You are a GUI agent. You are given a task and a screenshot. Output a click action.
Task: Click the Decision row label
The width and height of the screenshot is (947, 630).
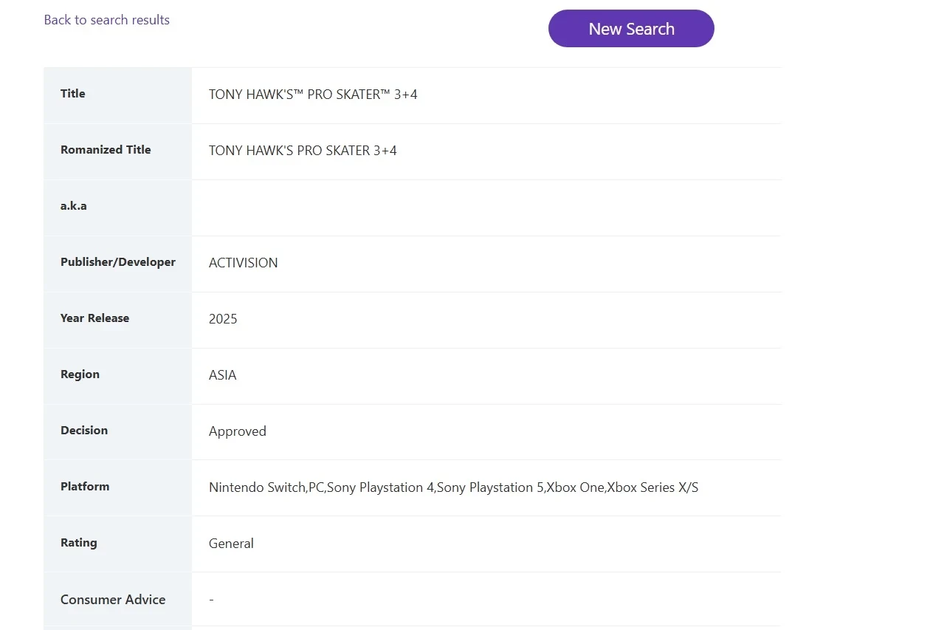point(84,431)
